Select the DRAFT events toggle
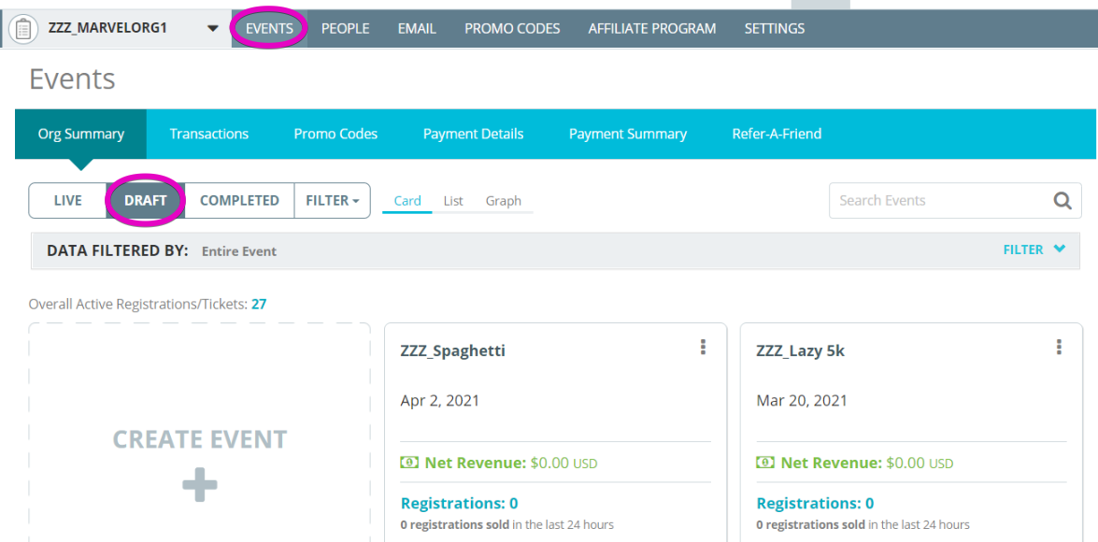The width and height of the screenshot is (1098, 542). pyautogui.click(x=146, y=200)
